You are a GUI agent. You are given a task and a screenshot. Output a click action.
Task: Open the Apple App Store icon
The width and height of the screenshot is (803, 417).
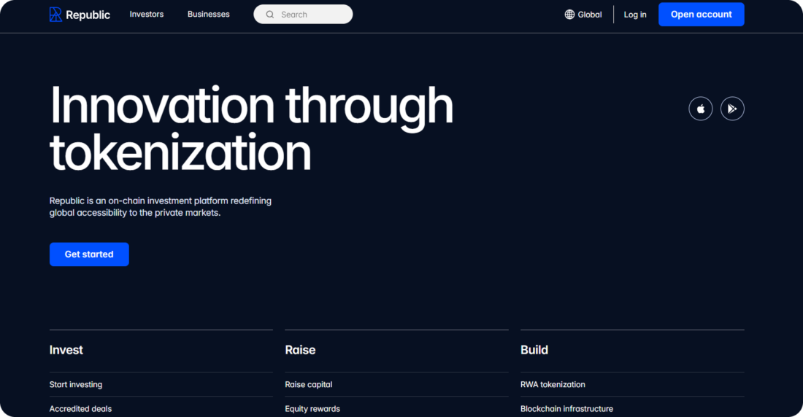pyautogui.click(x=701, y=109)
